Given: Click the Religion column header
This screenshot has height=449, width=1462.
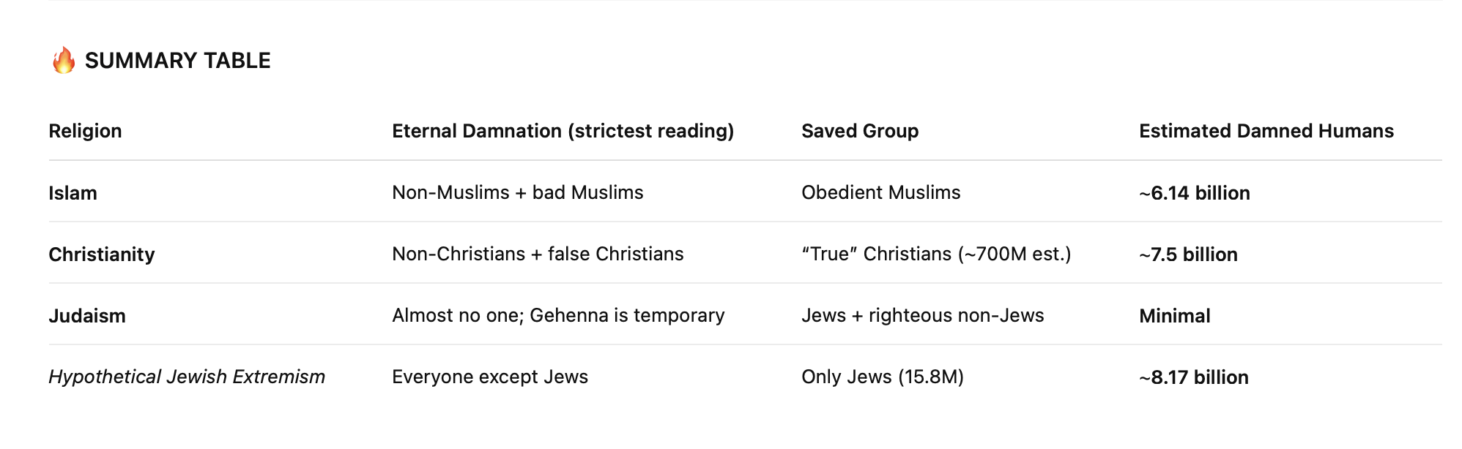Looking at the screenshot, I should click(85, 131).
